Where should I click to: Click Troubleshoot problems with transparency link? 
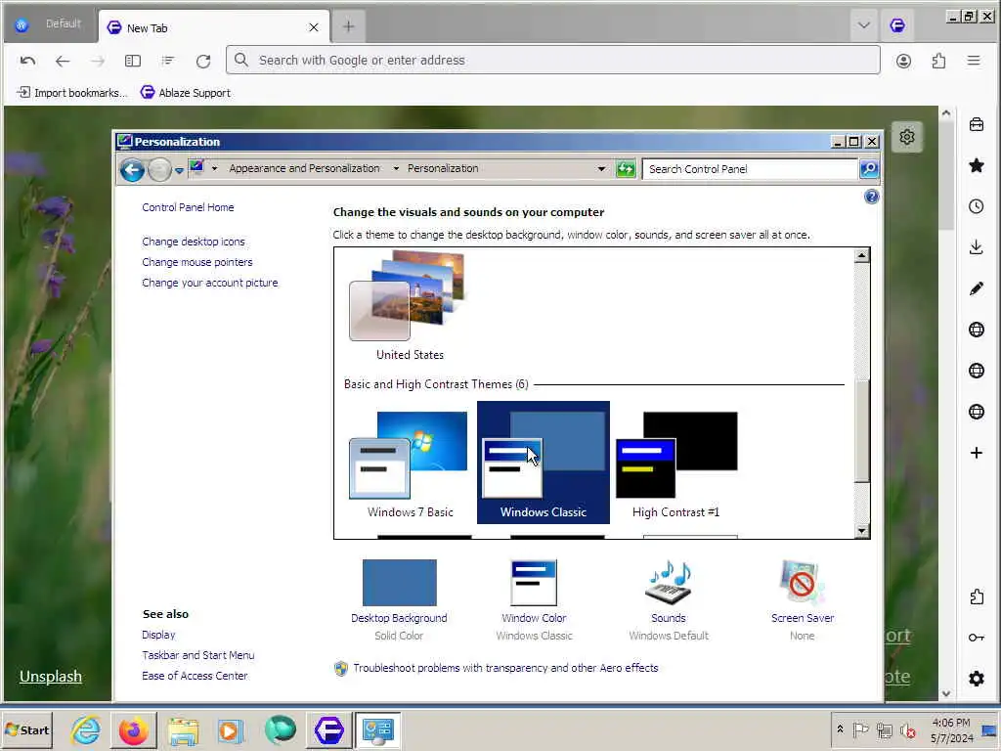click(505, 668)
